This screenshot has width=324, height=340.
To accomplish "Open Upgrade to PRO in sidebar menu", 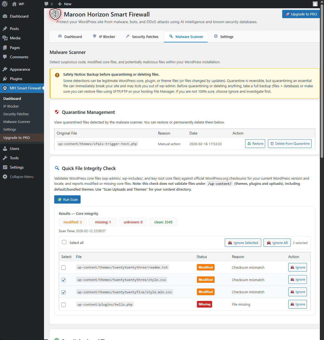I will pyautogui.click(x=17, y=137).
